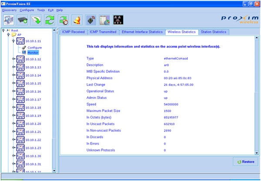Click the Restore button
This screenshot has height=181, width=261.
click(246, 162)
